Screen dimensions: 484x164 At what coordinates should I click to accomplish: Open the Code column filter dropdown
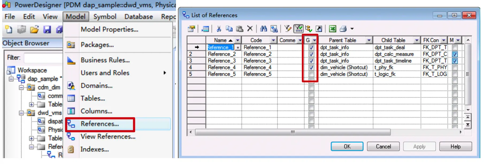point(273,40)
